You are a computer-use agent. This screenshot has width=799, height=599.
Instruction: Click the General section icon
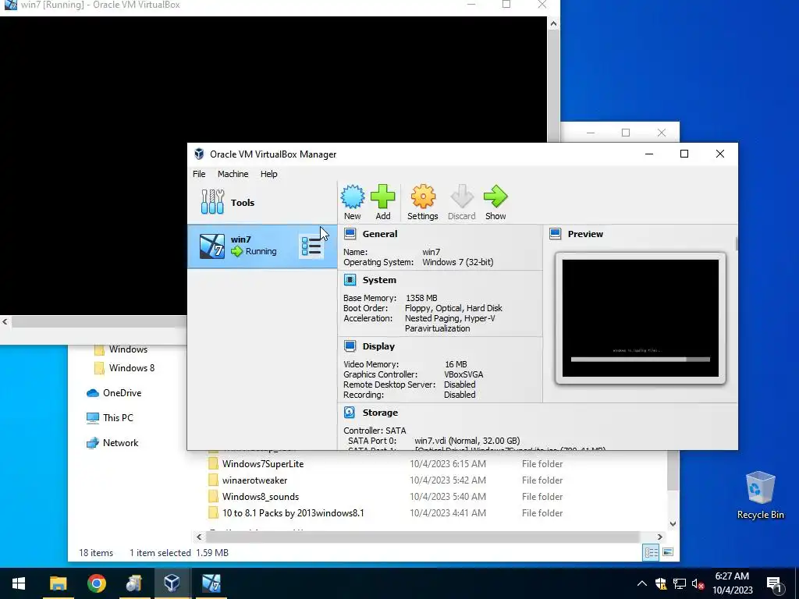pos(350,234)
